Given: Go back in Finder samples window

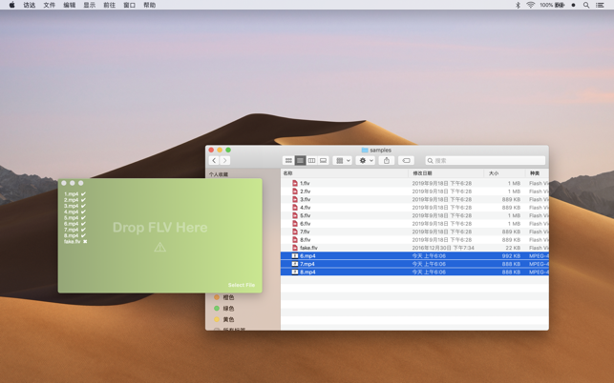Looking at the screenshot, I should click(214, 161).
